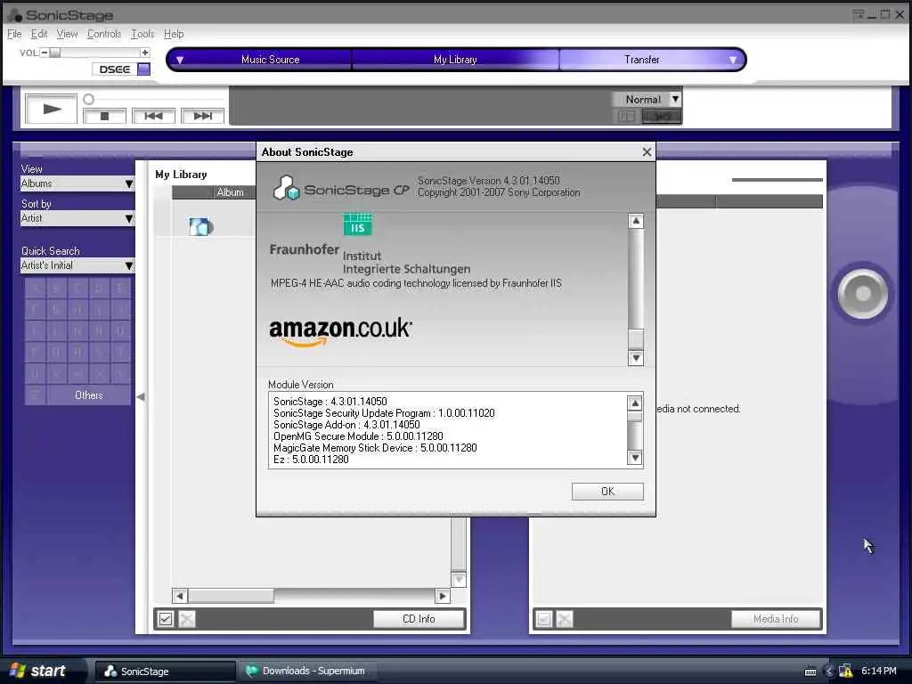The height and width of the screenshot is (684, 912).
Task: Click the Others quick search button
Action: tap(88, 395)
